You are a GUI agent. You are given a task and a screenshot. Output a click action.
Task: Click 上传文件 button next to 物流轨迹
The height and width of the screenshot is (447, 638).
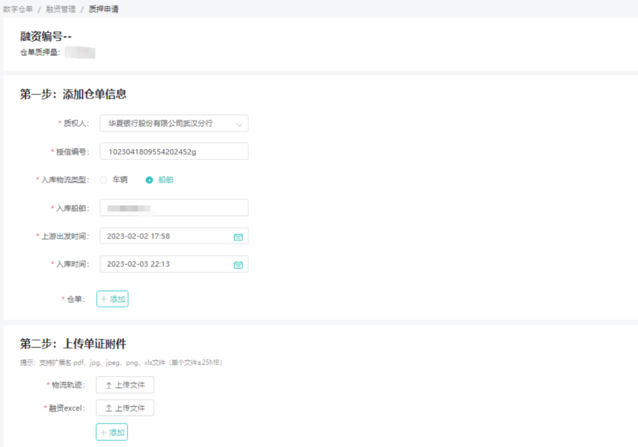pyautogui.click(x=125, y=385)
